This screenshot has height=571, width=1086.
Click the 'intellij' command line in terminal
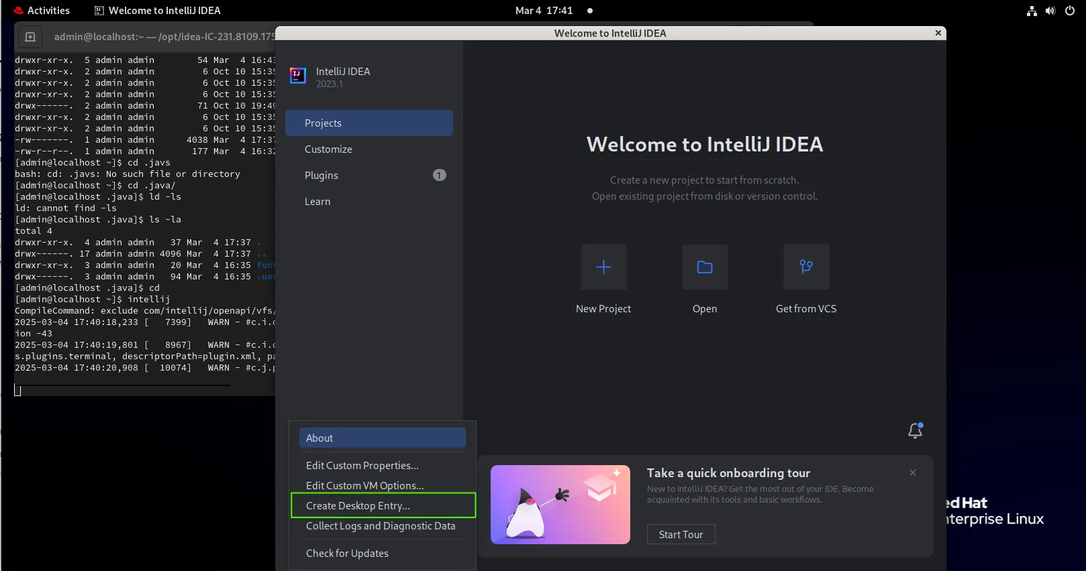pos(92,300)
